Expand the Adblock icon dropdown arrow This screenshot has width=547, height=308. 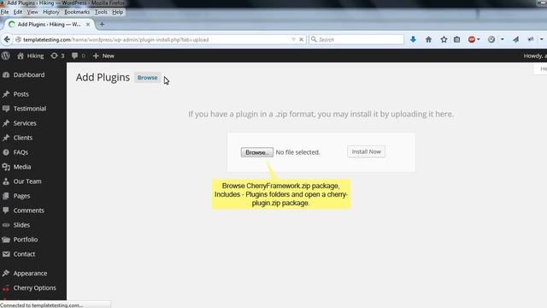(x=479, y=39)
